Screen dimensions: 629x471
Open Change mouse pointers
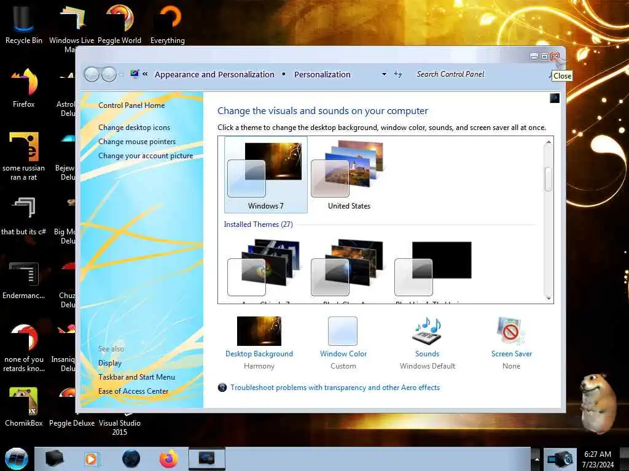[137, 142]
